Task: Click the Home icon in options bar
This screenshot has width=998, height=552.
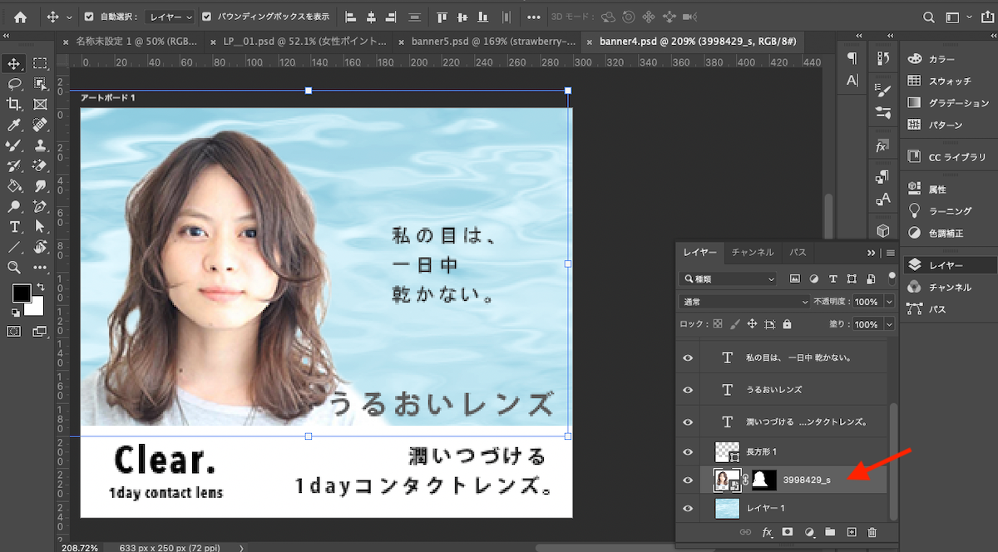Action: click(20, 17)
